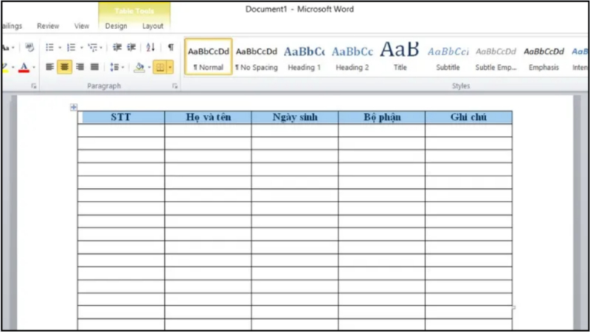The height and width of the screenshot is (332, 590).
Task: Open the Line Spacing dropdown
Action: [117, 67]
